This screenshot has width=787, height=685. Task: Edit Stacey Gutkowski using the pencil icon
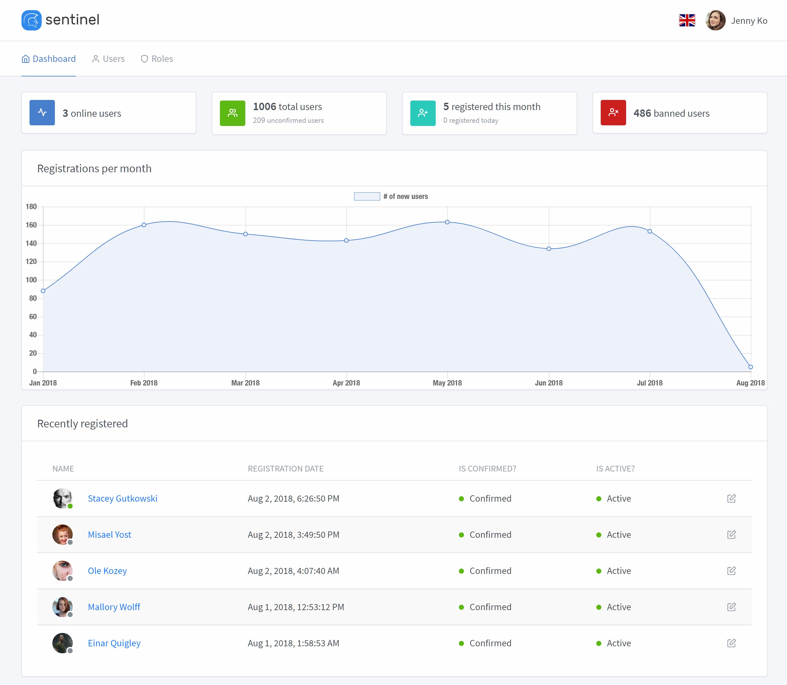pos(731,498)
